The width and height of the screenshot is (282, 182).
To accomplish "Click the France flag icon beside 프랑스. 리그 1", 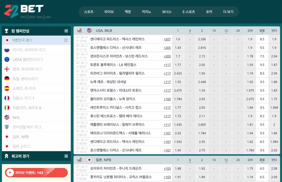I will (x=7, y=98).
